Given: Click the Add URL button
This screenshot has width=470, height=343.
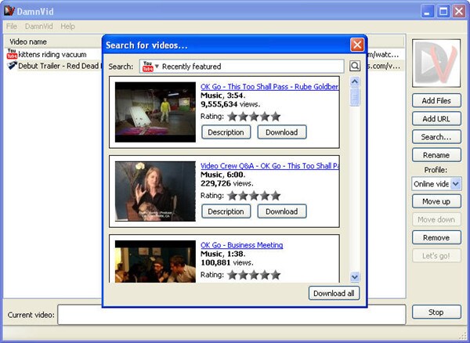Looking at the screenshot, I should (x=436, y=119).
